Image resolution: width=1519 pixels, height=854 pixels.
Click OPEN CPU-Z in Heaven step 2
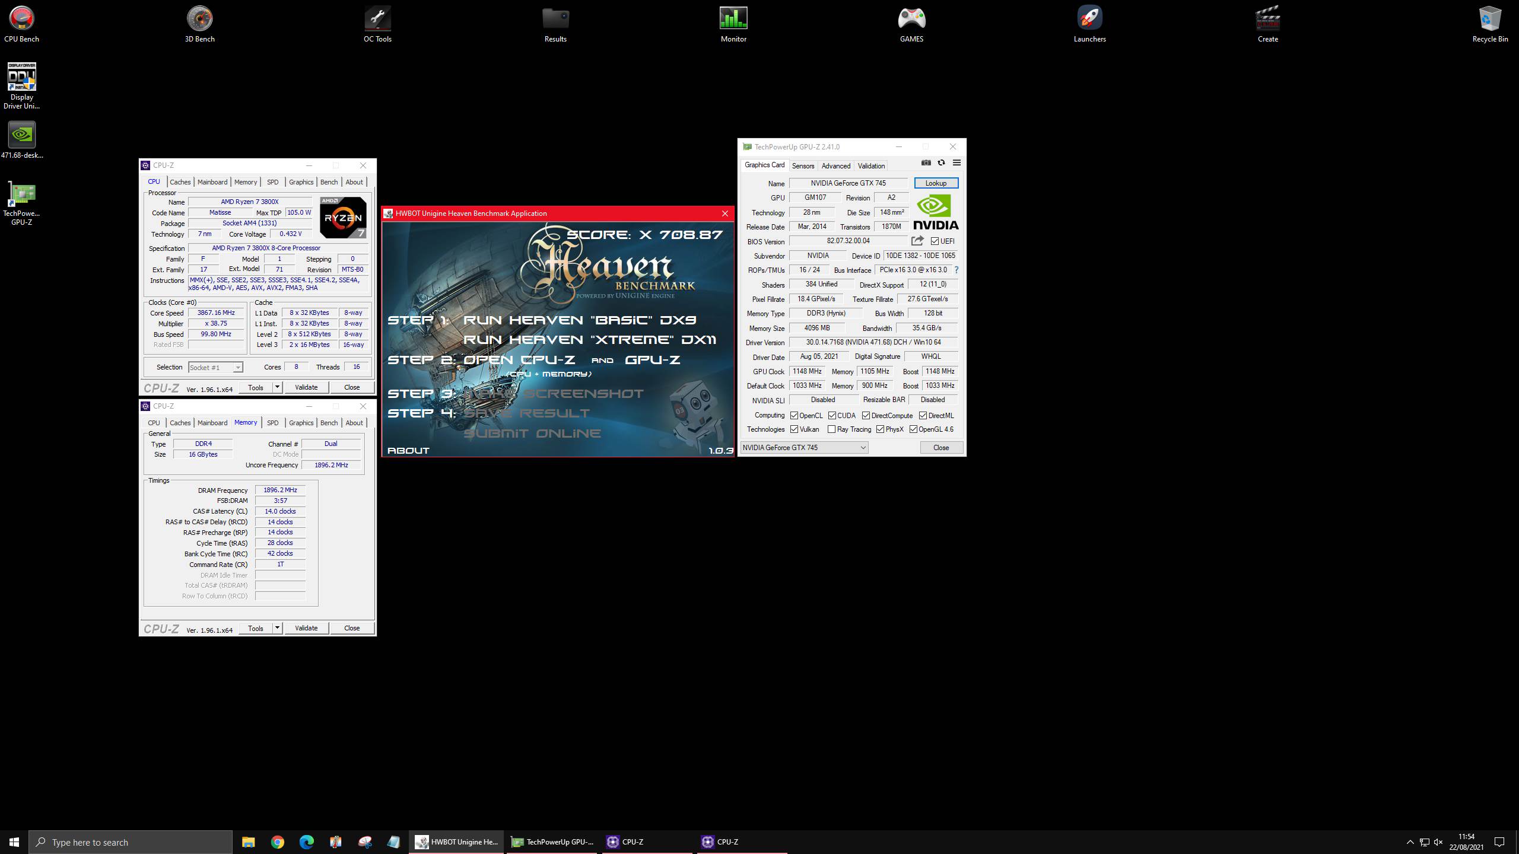[519, 360]
